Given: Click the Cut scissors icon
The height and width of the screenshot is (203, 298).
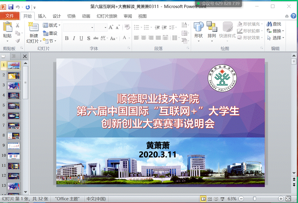Looking at the screenshot, I should tap(18, 25).
